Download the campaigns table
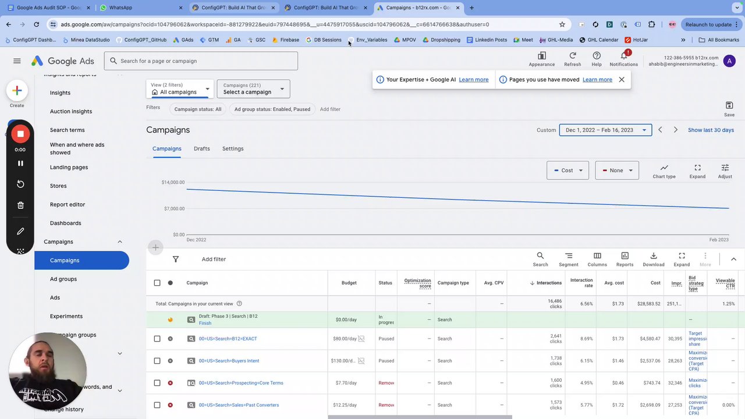745x419 pixels. [654, 260]
